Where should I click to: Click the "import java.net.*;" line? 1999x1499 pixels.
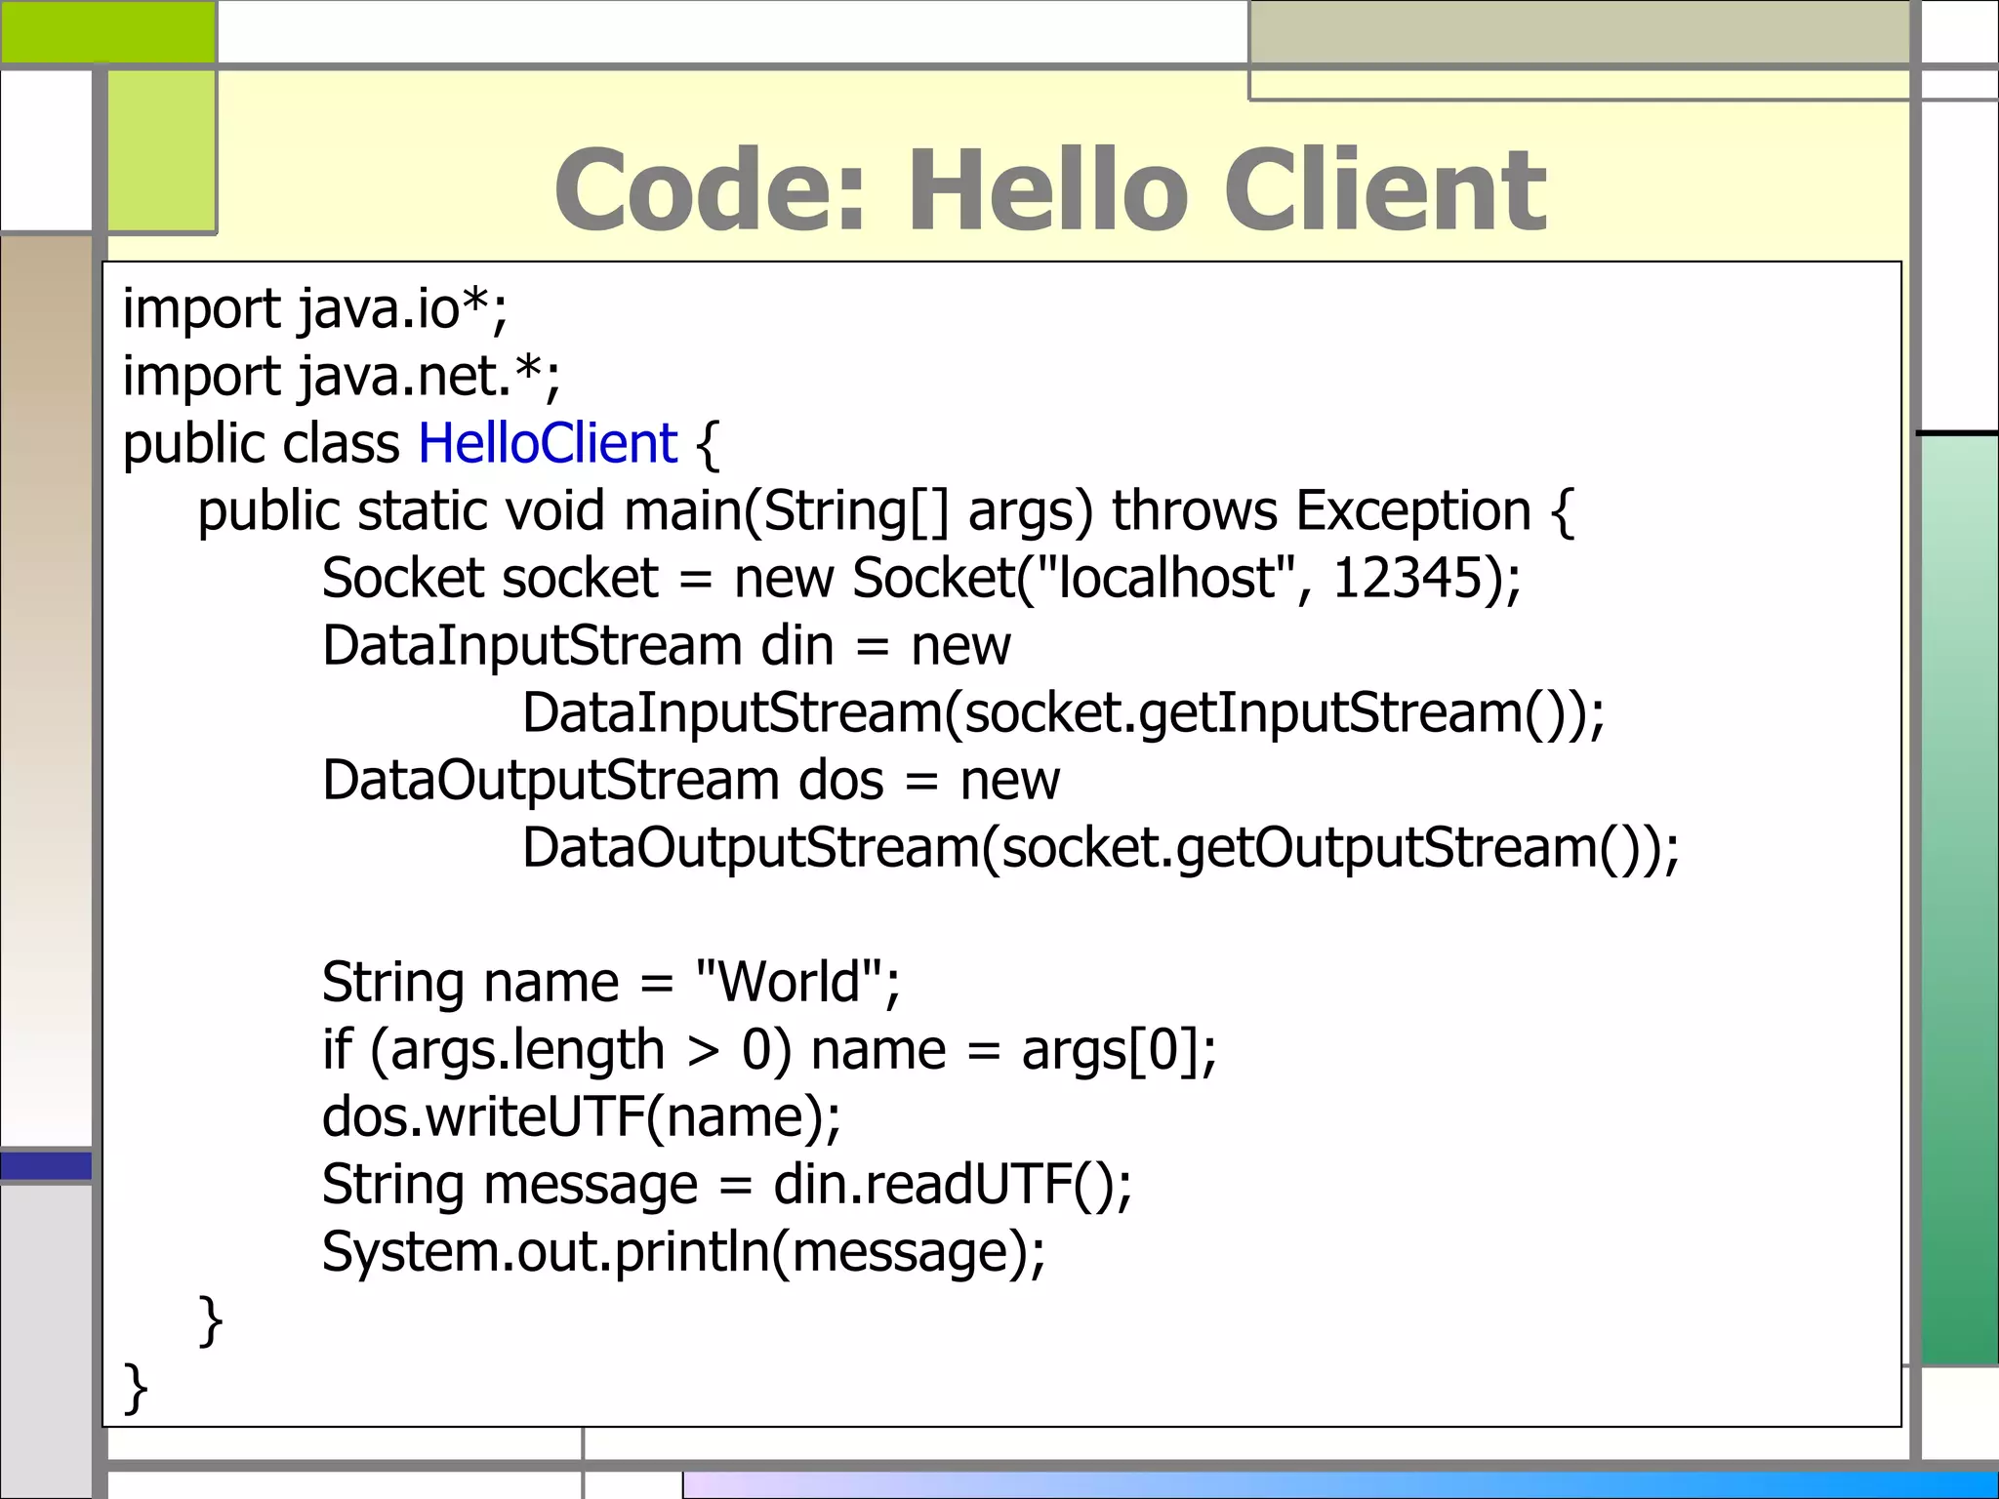(x=342, y=377)
